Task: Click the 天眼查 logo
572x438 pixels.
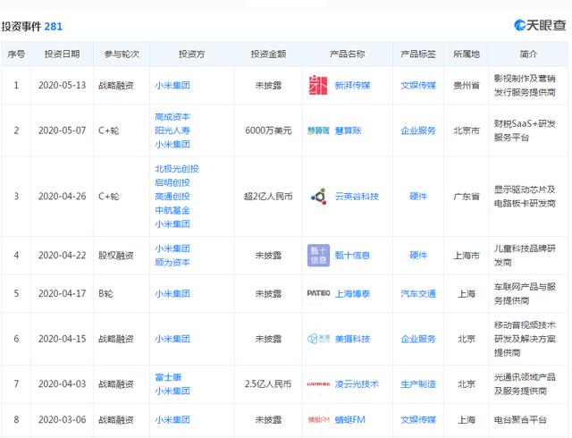Action: pos(540,25)
